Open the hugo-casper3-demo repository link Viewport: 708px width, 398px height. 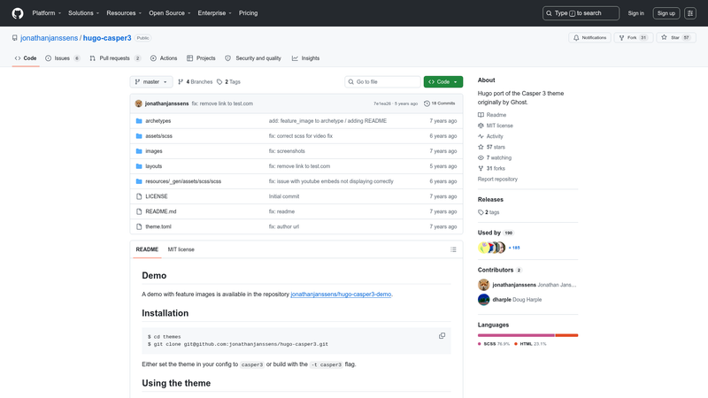coord(341,295)
